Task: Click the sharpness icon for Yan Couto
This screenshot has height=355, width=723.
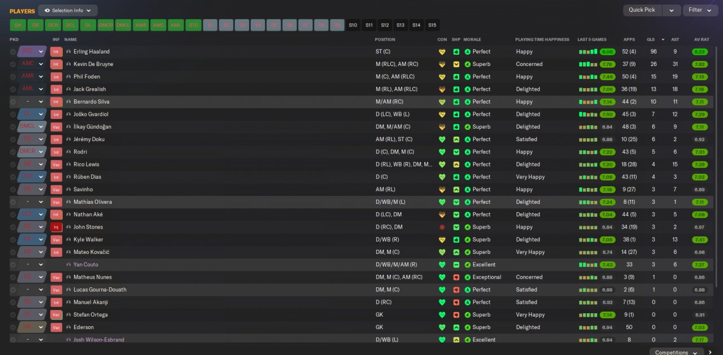Action: (456, 265)
